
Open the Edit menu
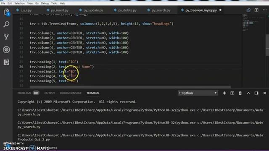pos(10,3)
